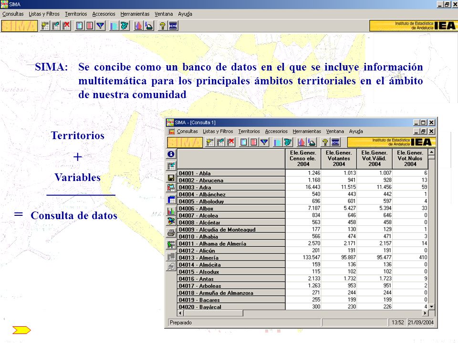The height and width of the screenshot is (343, 458).
Task: Click the red X delete icon in Consulta 1 toolbar
Action: pos(231,142)
